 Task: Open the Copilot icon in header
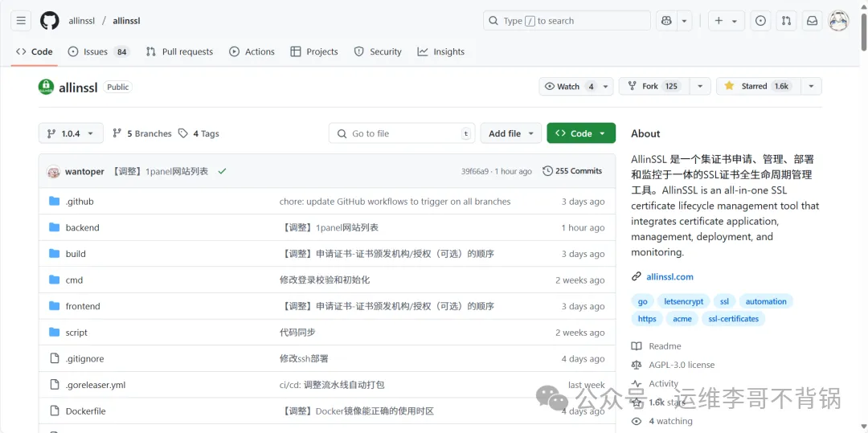click(666, 21)
